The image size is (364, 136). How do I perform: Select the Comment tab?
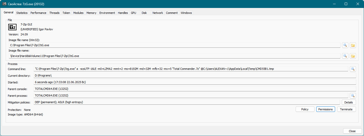pos(172,13)
